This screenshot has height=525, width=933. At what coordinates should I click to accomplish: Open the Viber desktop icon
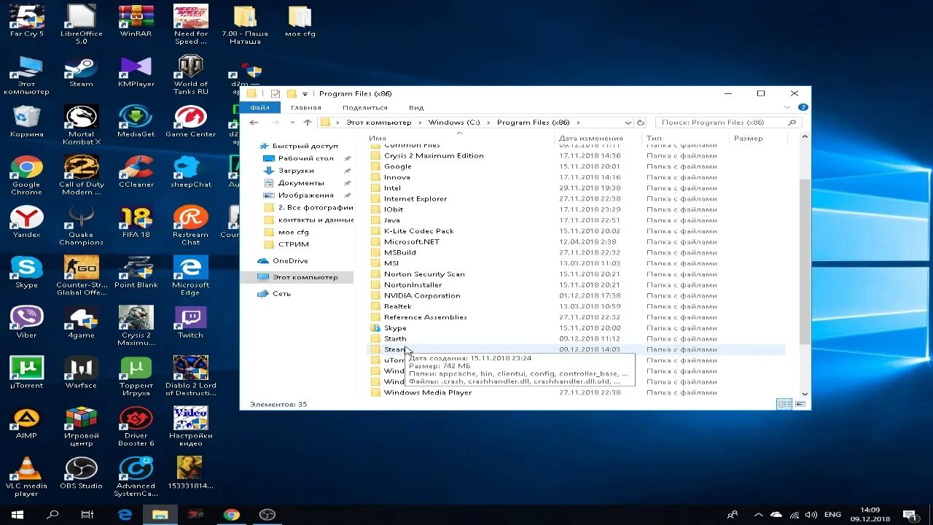[x=26, y=322]
